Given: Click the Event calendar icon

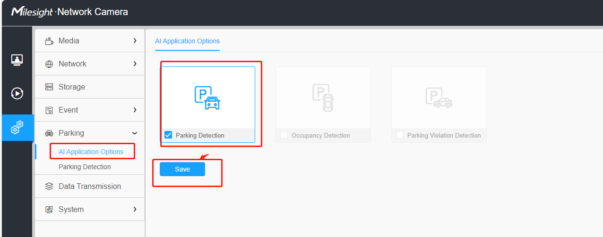Looking at the screenshot, I should [49, 110].
